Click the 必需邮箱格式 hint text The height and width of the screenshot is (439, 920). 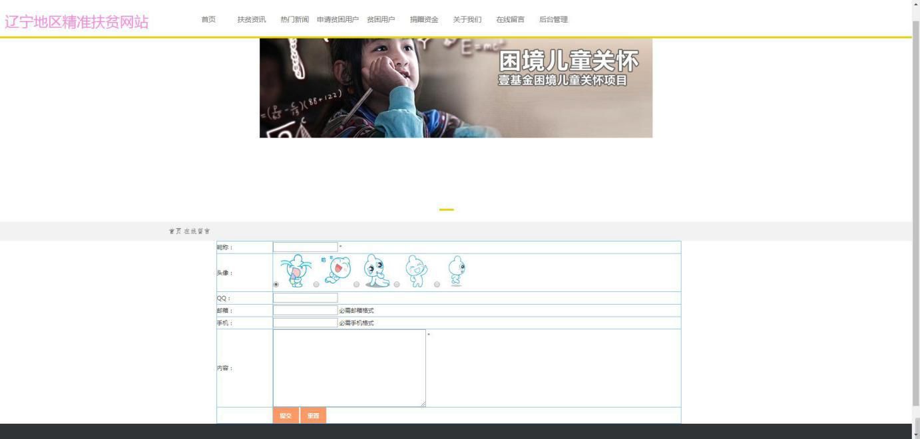coord(356,311)
